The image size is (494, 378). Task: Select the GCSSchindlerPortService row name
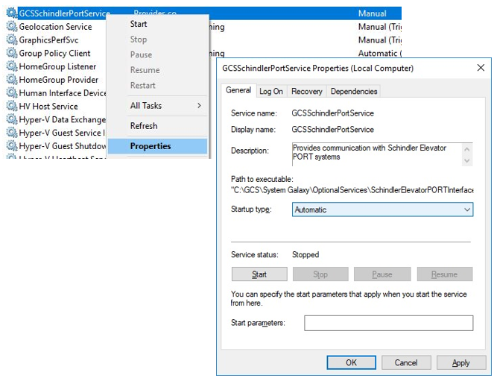(x=64, y=13)
